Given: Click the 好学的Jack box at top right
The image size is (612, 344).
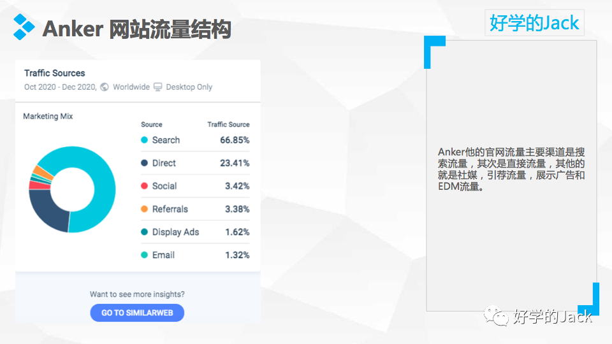Looking at the screenshot, I should (534, 23).
